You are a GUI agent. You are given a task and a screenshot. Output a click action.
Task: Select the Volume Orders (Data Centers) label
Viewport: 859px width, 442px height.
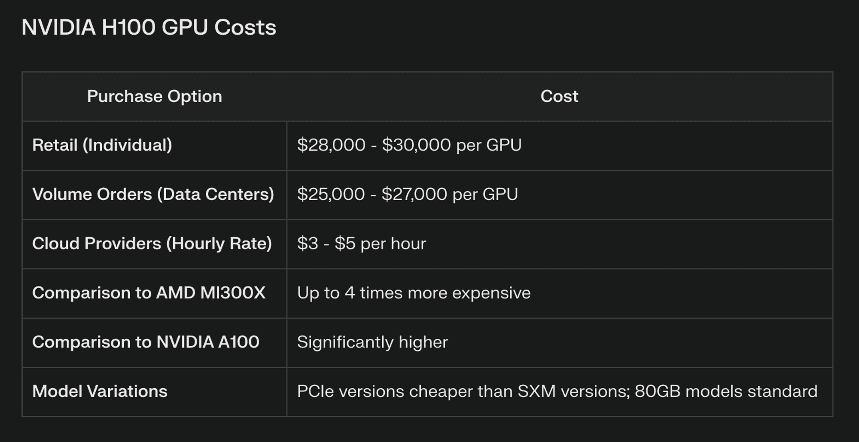coord(153,194)
